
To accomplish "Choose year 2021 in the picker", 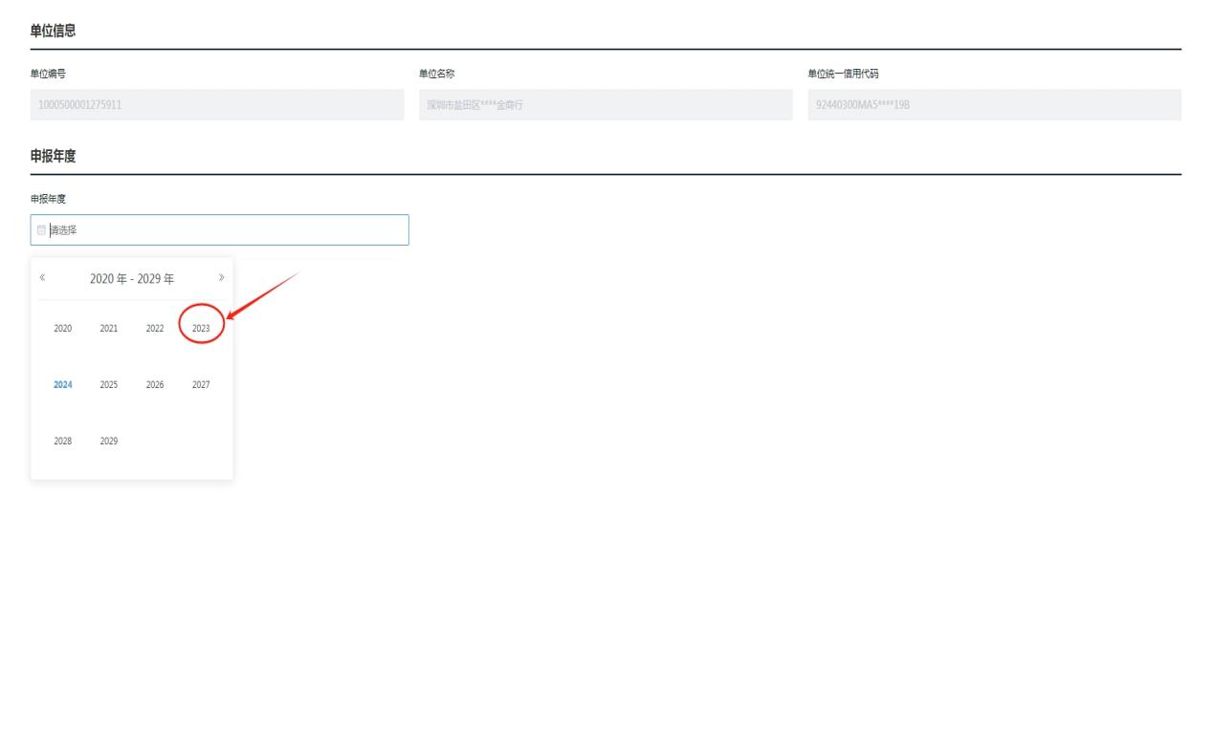I will [x=109, y=328].
